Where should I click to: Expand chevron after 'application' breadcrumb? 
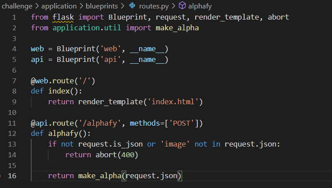coord(81,6)
